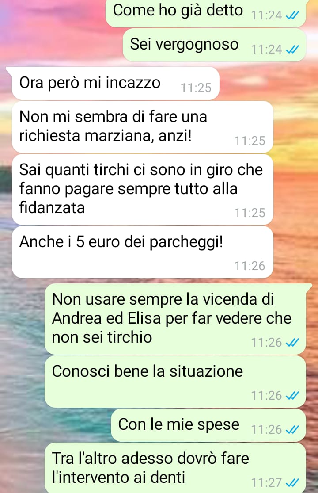The height and width of the screenshot is (493, 318).
Task: Select the 'Tra l'altro adesso dovrò fare' message
Action: (x=175, y=468)
